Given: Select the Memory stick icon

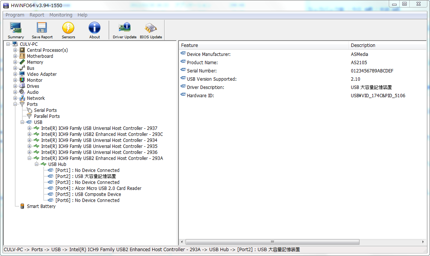Looking at the screenshot, I should (22, 62).
